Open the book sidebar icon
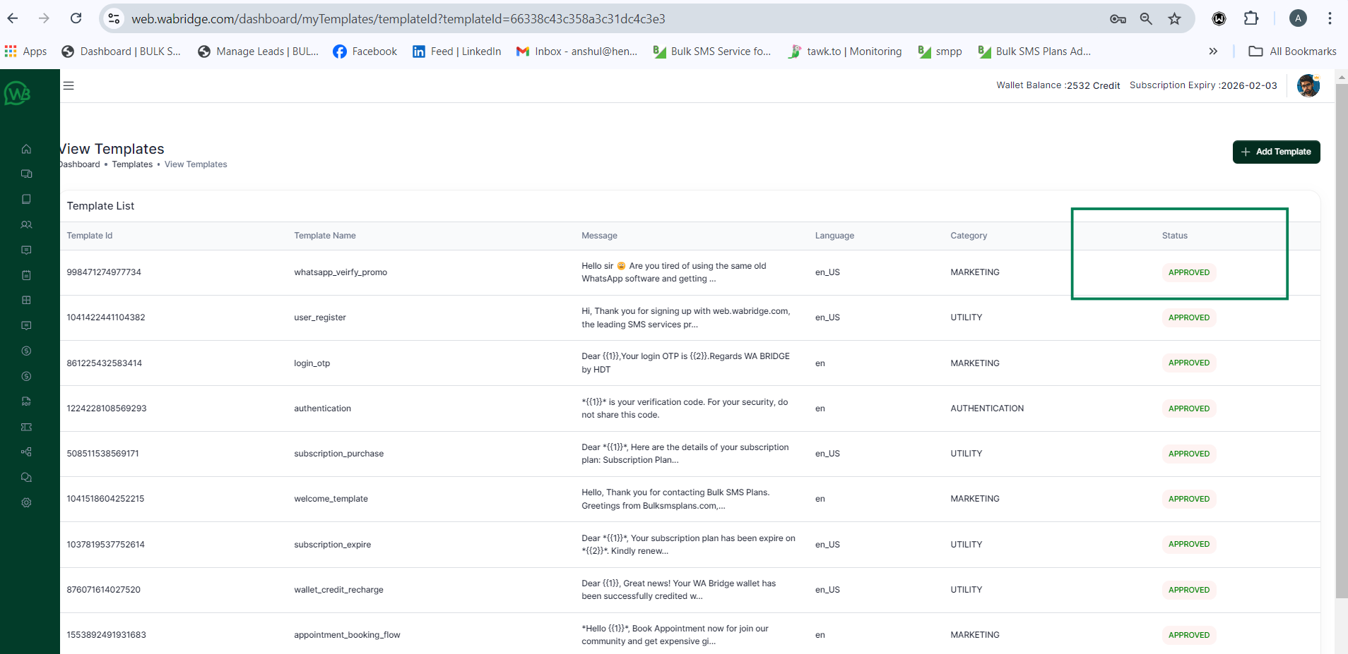Screen dimensions: 1348x654 pyautogui.click(x=26, y=199)
